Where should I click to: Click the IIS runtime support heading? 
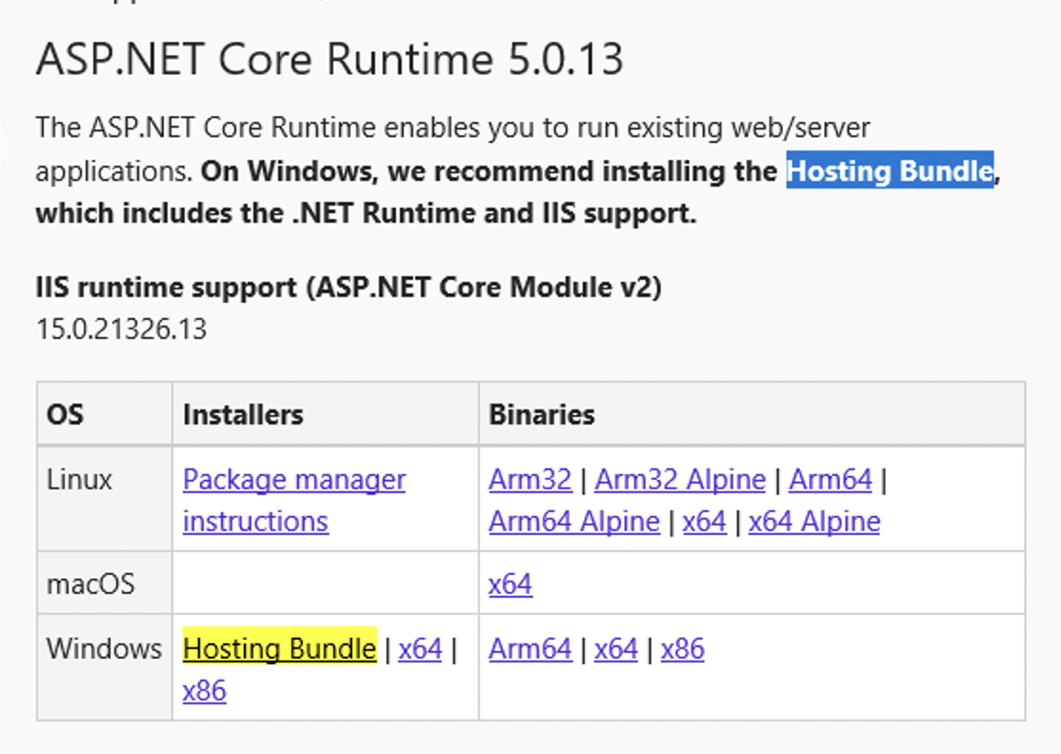(349, 287)
